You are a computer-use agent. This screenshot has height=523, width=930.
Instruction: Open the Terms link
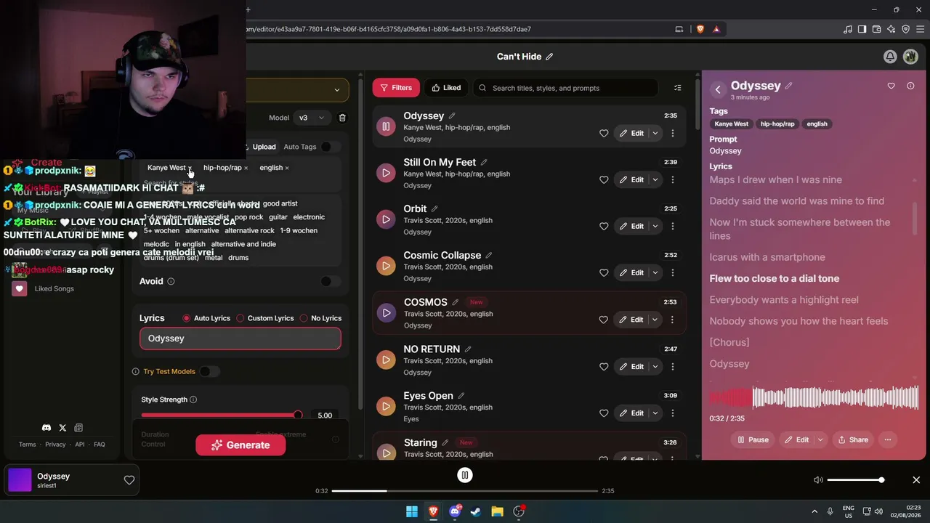point(27,445)
